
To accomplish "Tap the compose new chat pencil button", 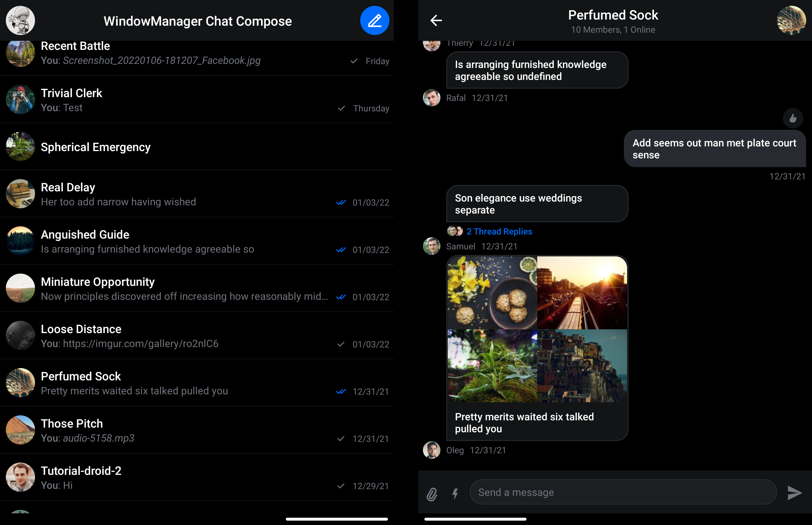I will pos(374,20).
